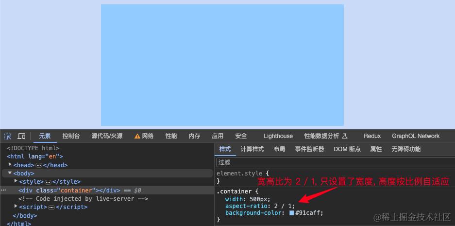Select the html lang="en" node
Viewport: 455px width, 226px height.
pos(35,156)
